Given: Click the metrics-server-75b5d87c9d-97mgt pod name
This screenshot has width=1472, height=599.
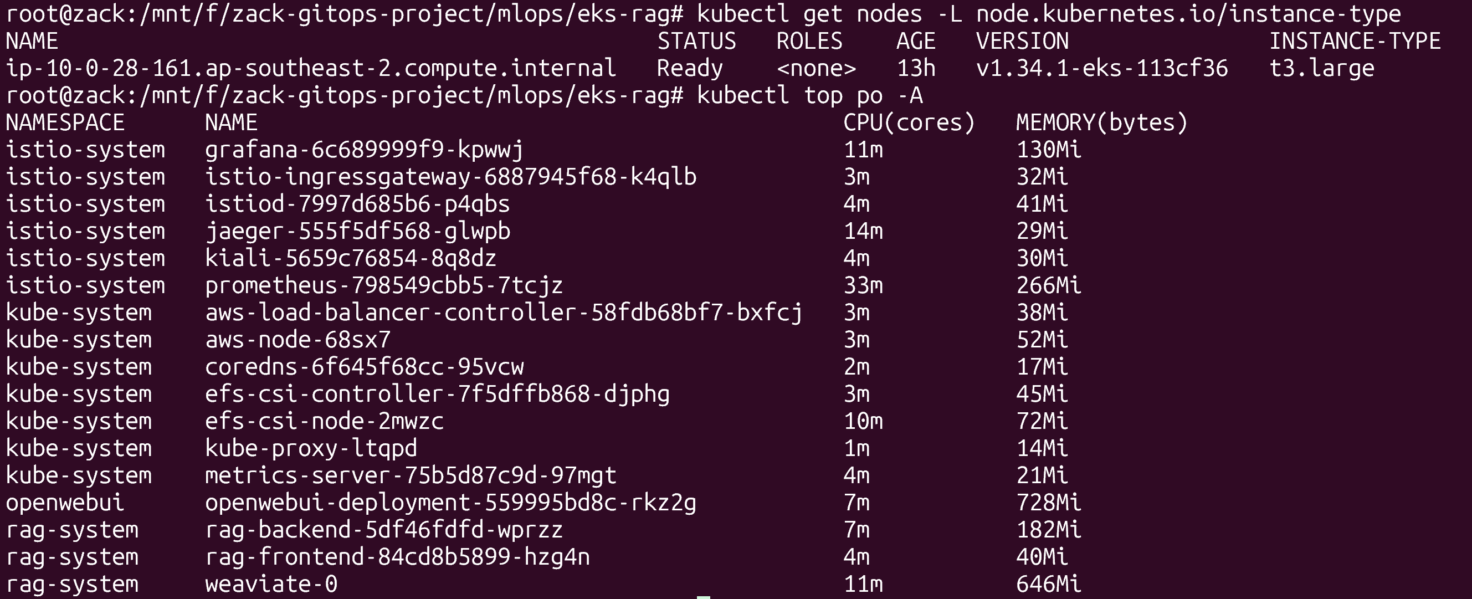Looking at the screenshot, I should 411,475.
